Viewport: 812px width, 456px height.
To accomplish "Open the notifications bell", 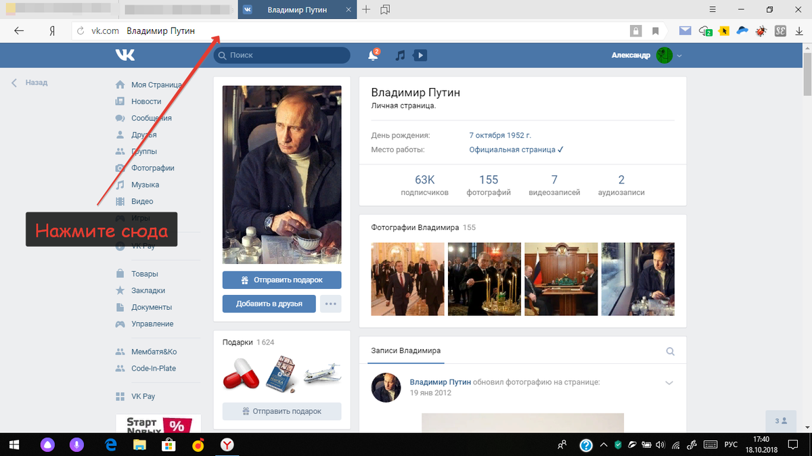I will 373,55.
